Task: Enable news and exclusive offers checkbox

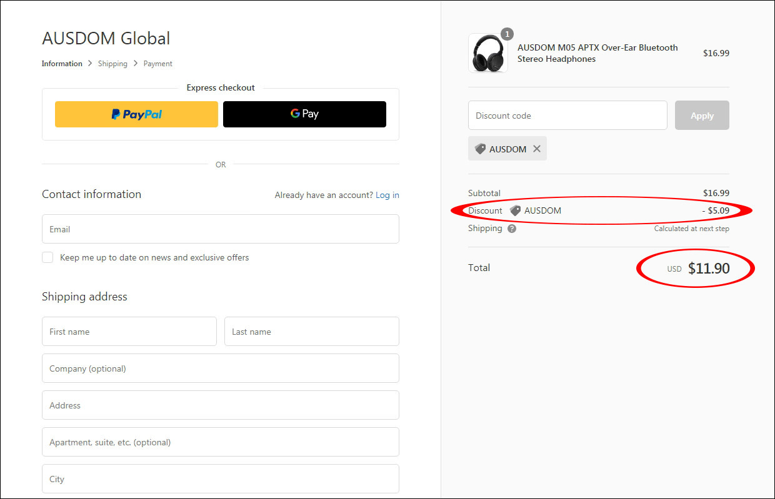Action: 47,257
